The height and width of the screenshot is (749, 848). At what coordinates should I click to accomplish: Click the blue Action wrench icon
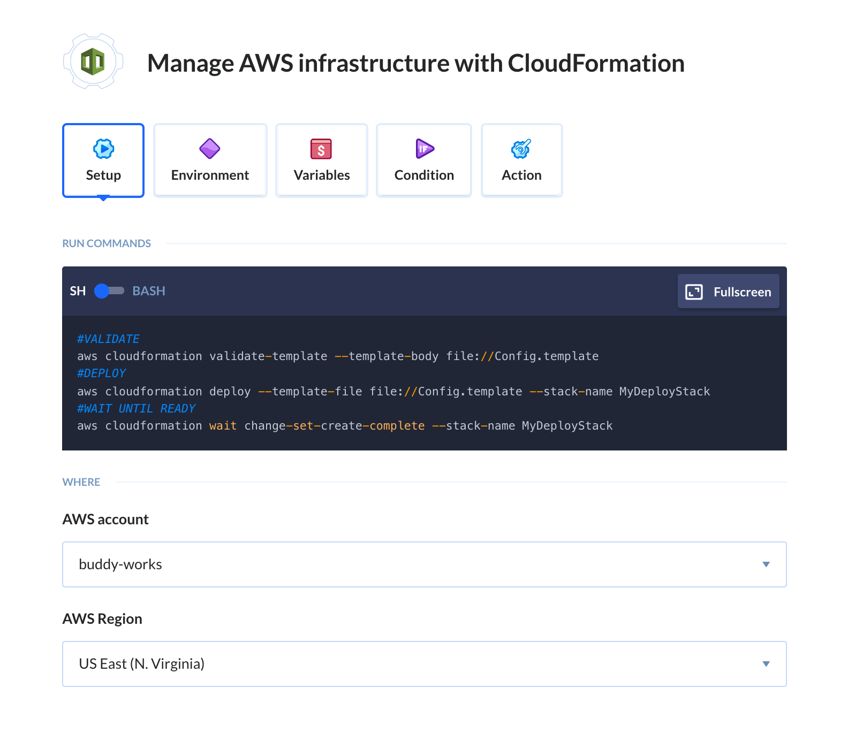(521, 149)
